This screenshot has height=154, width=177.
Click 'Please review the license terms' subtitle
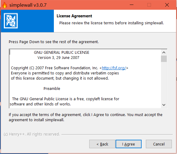[111, 23]
